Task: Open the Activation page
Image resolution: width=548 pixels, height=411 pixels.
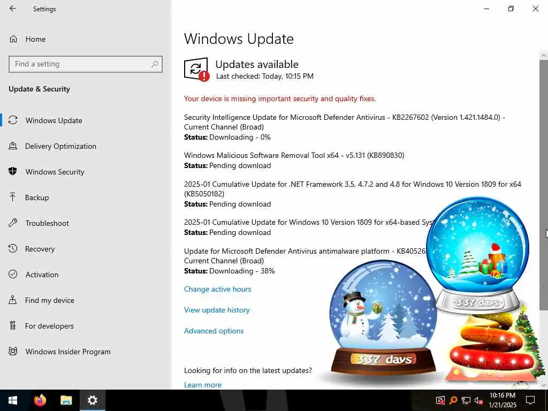Action: pyautogui.click(x=86, y=275)
